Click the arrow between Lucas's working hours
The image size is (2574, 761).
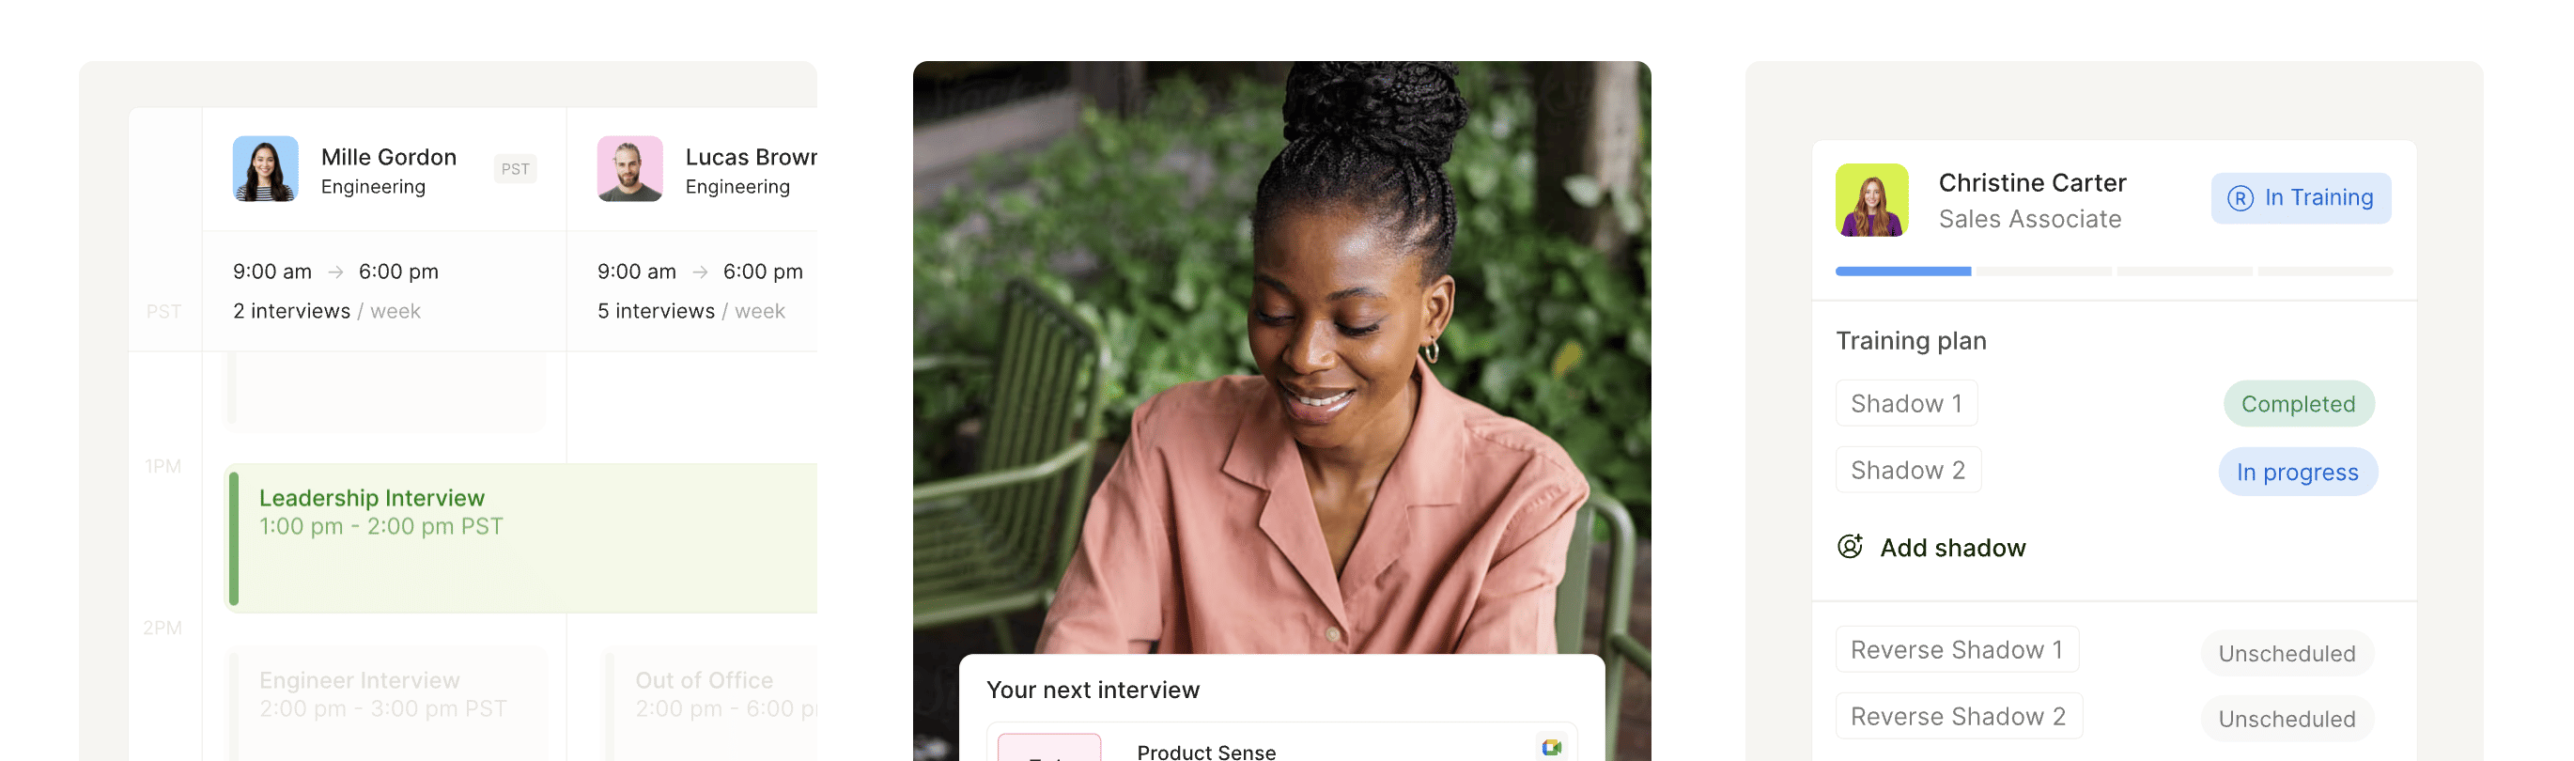(x=701, y=272)
